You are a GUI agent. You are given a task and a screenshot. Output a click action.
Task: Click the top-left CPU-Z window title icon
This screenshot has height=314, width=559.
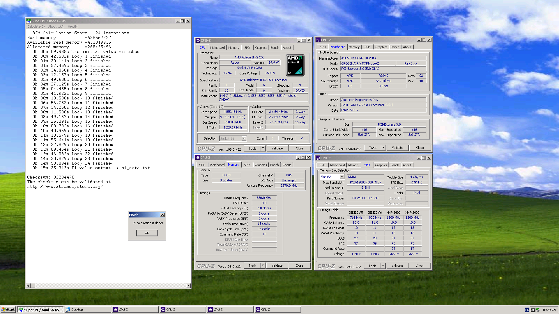(198, 40)
